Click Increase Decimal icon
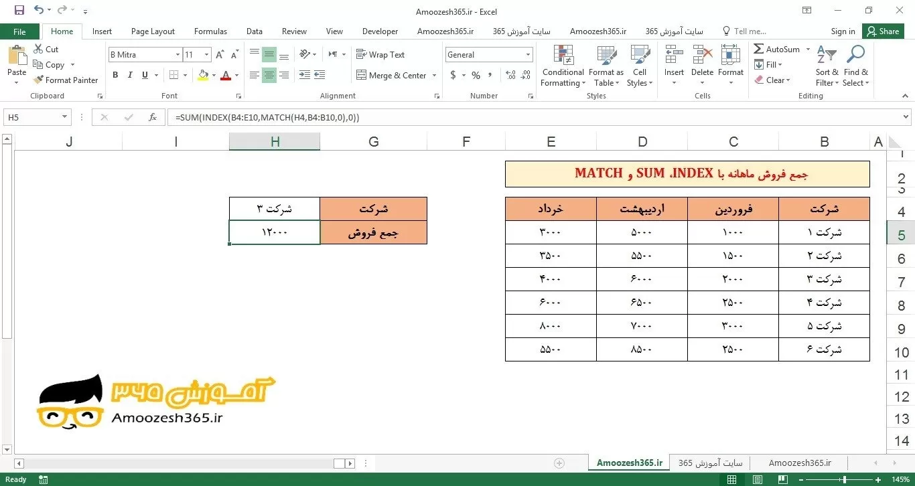This screenshot has height=486, width=915. click(510, 76)
